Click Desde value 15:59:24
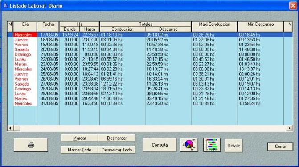This screenshot has width=299, height=167. coord(70,35)
